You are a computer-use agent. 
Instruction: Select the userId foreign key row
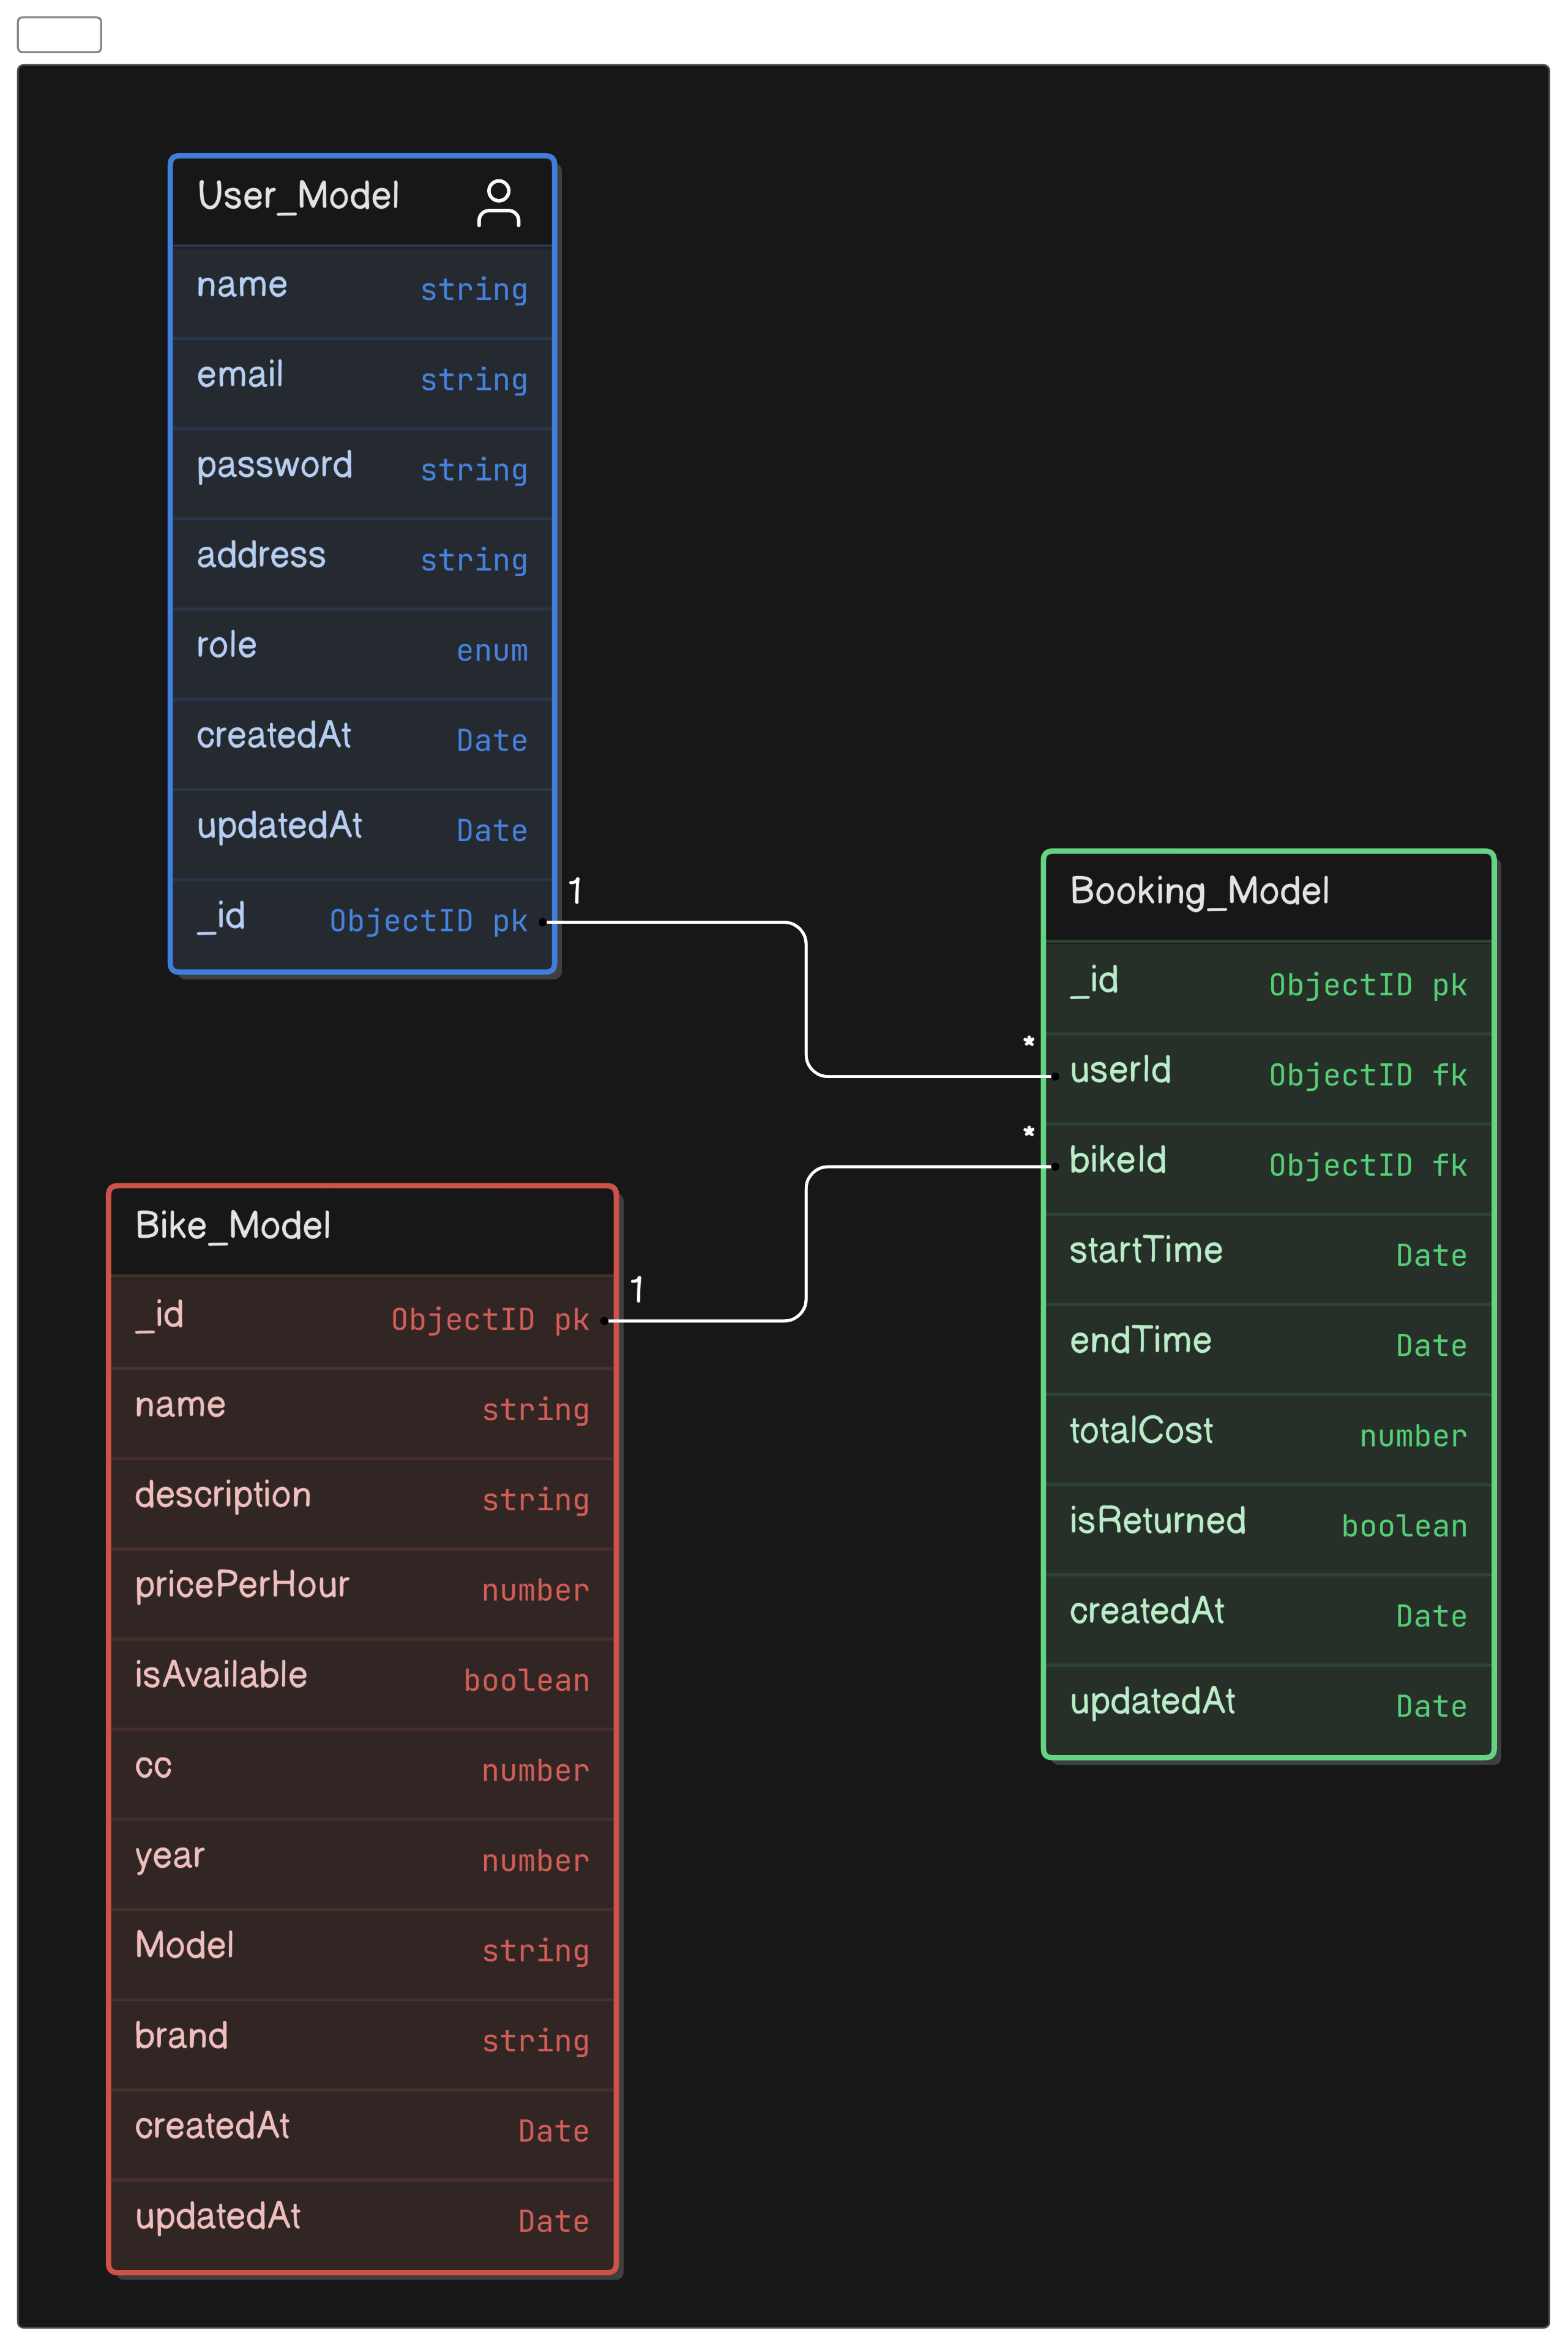(x=1267, y=1072)
